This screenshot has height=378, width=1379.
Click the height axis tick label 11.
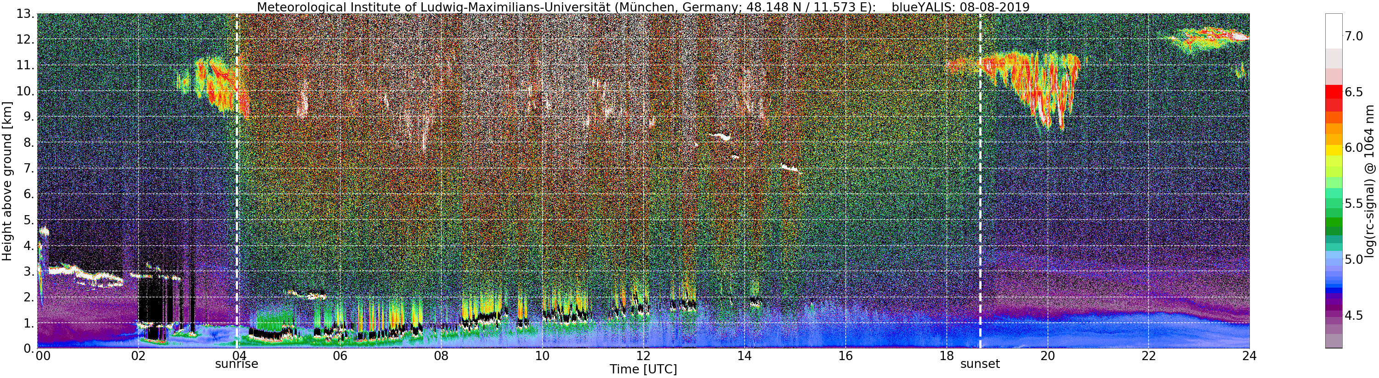[25, 65]
